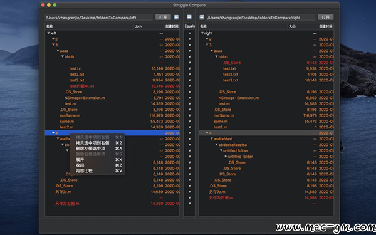Expand the nested 'untitled folder' in right pane
376x235 pixels.
pos(226,156)
